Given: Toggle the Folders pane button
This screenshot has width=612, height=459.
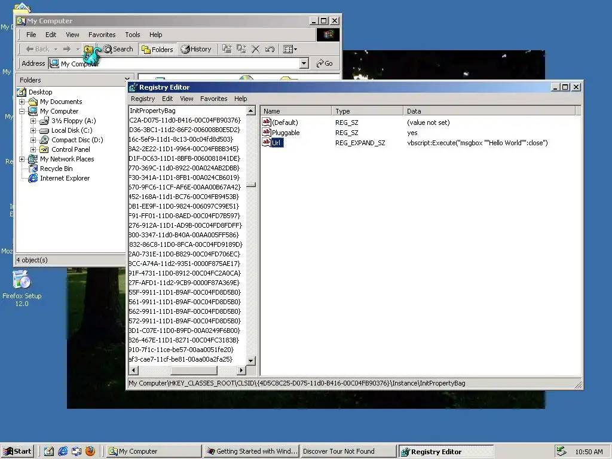Looking at the screenshot, I should [157, 49].
